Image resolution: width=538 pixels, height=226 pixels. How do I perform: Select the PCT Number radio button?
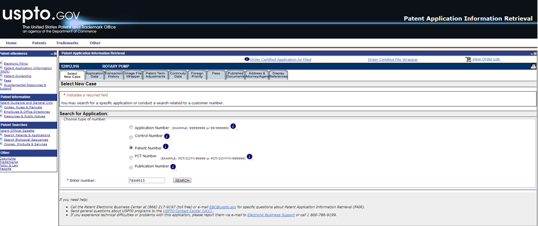tap(131, 158)
